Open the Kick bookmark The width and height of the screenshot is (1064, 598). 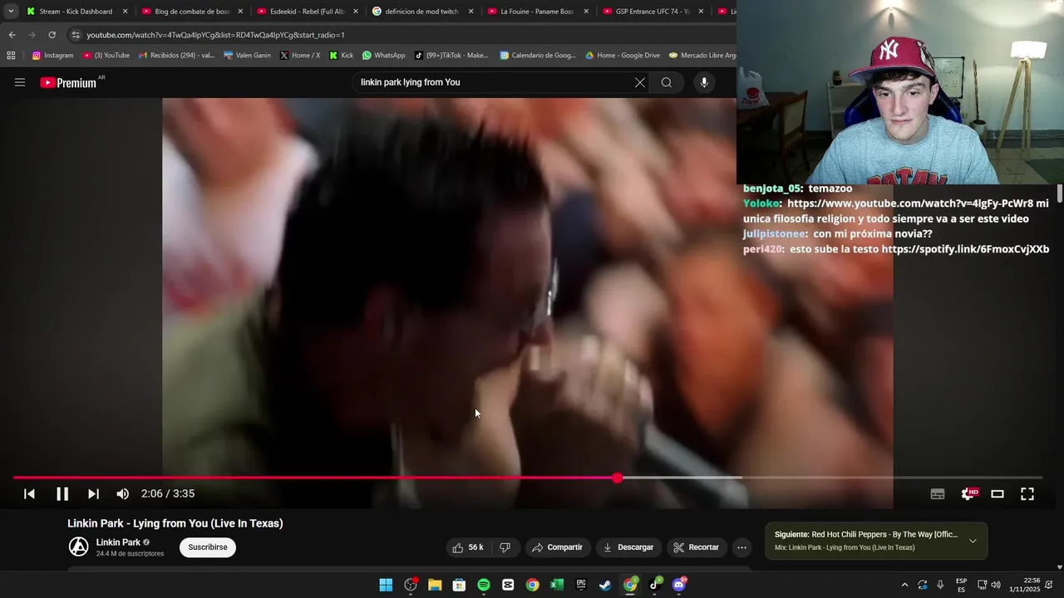(x=341, y=56)
